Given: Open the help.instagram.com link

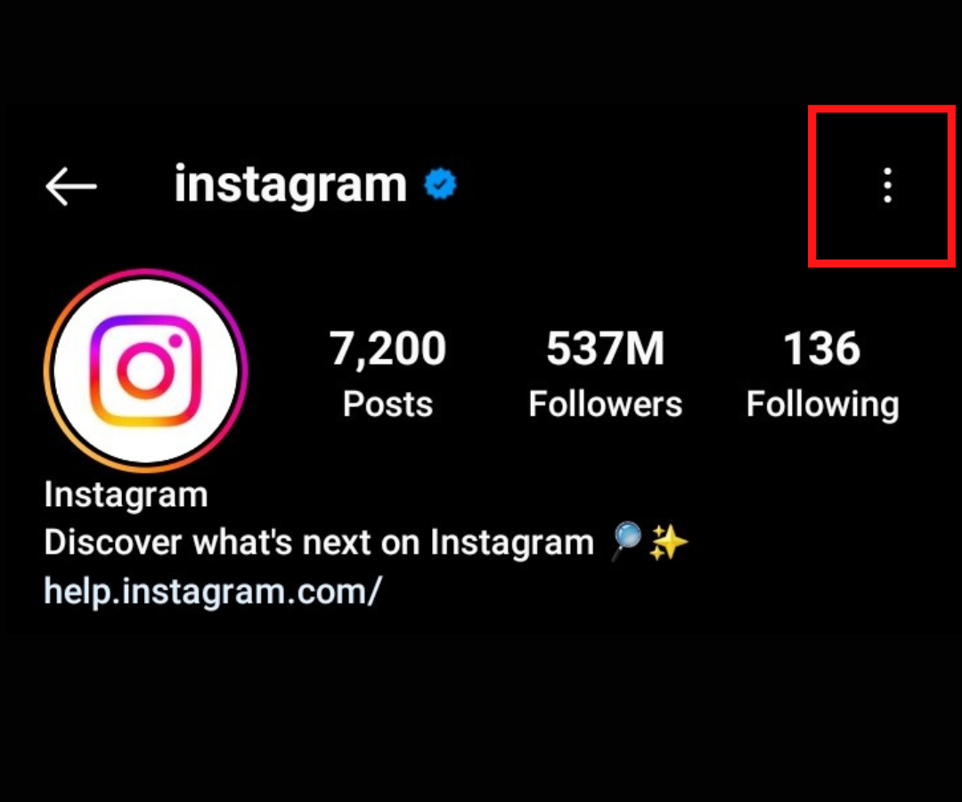Looking at the screenshot, I should tap(213, 592).
